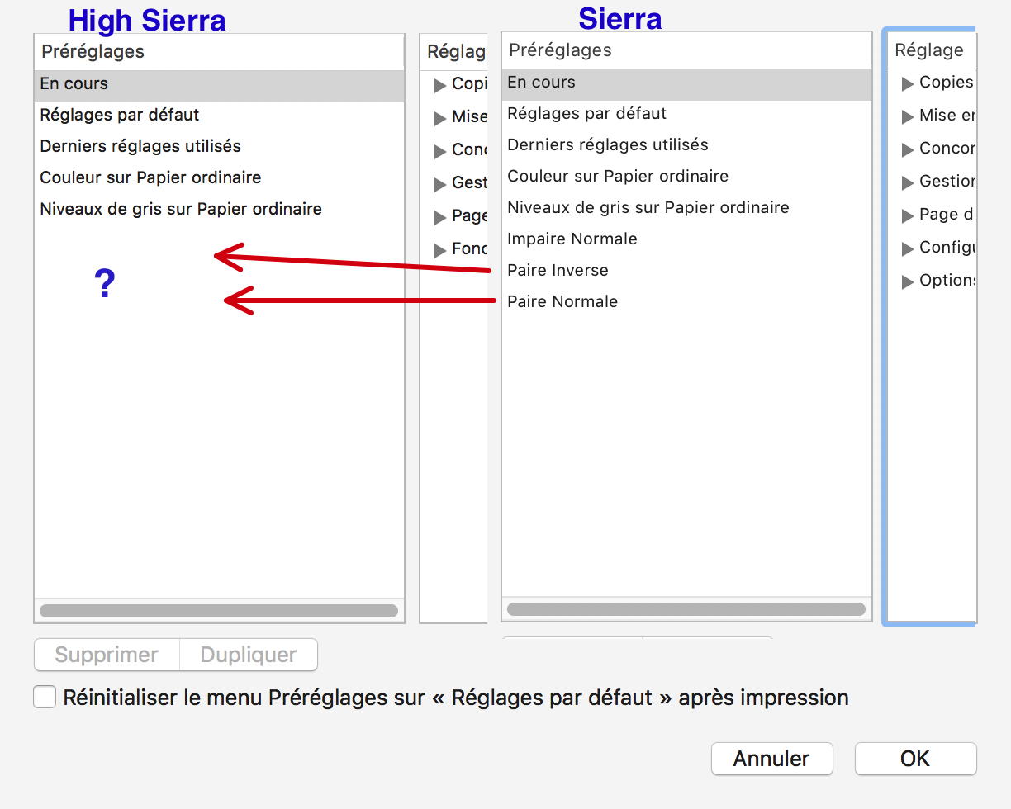Select 'Réglages par défaut' in Sierra list
Screen dimensions: 1011x809
(686, 114)
